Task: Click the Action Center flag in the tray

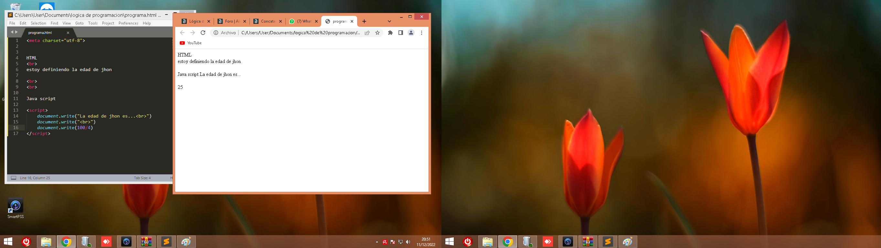Action: (393, 242)
